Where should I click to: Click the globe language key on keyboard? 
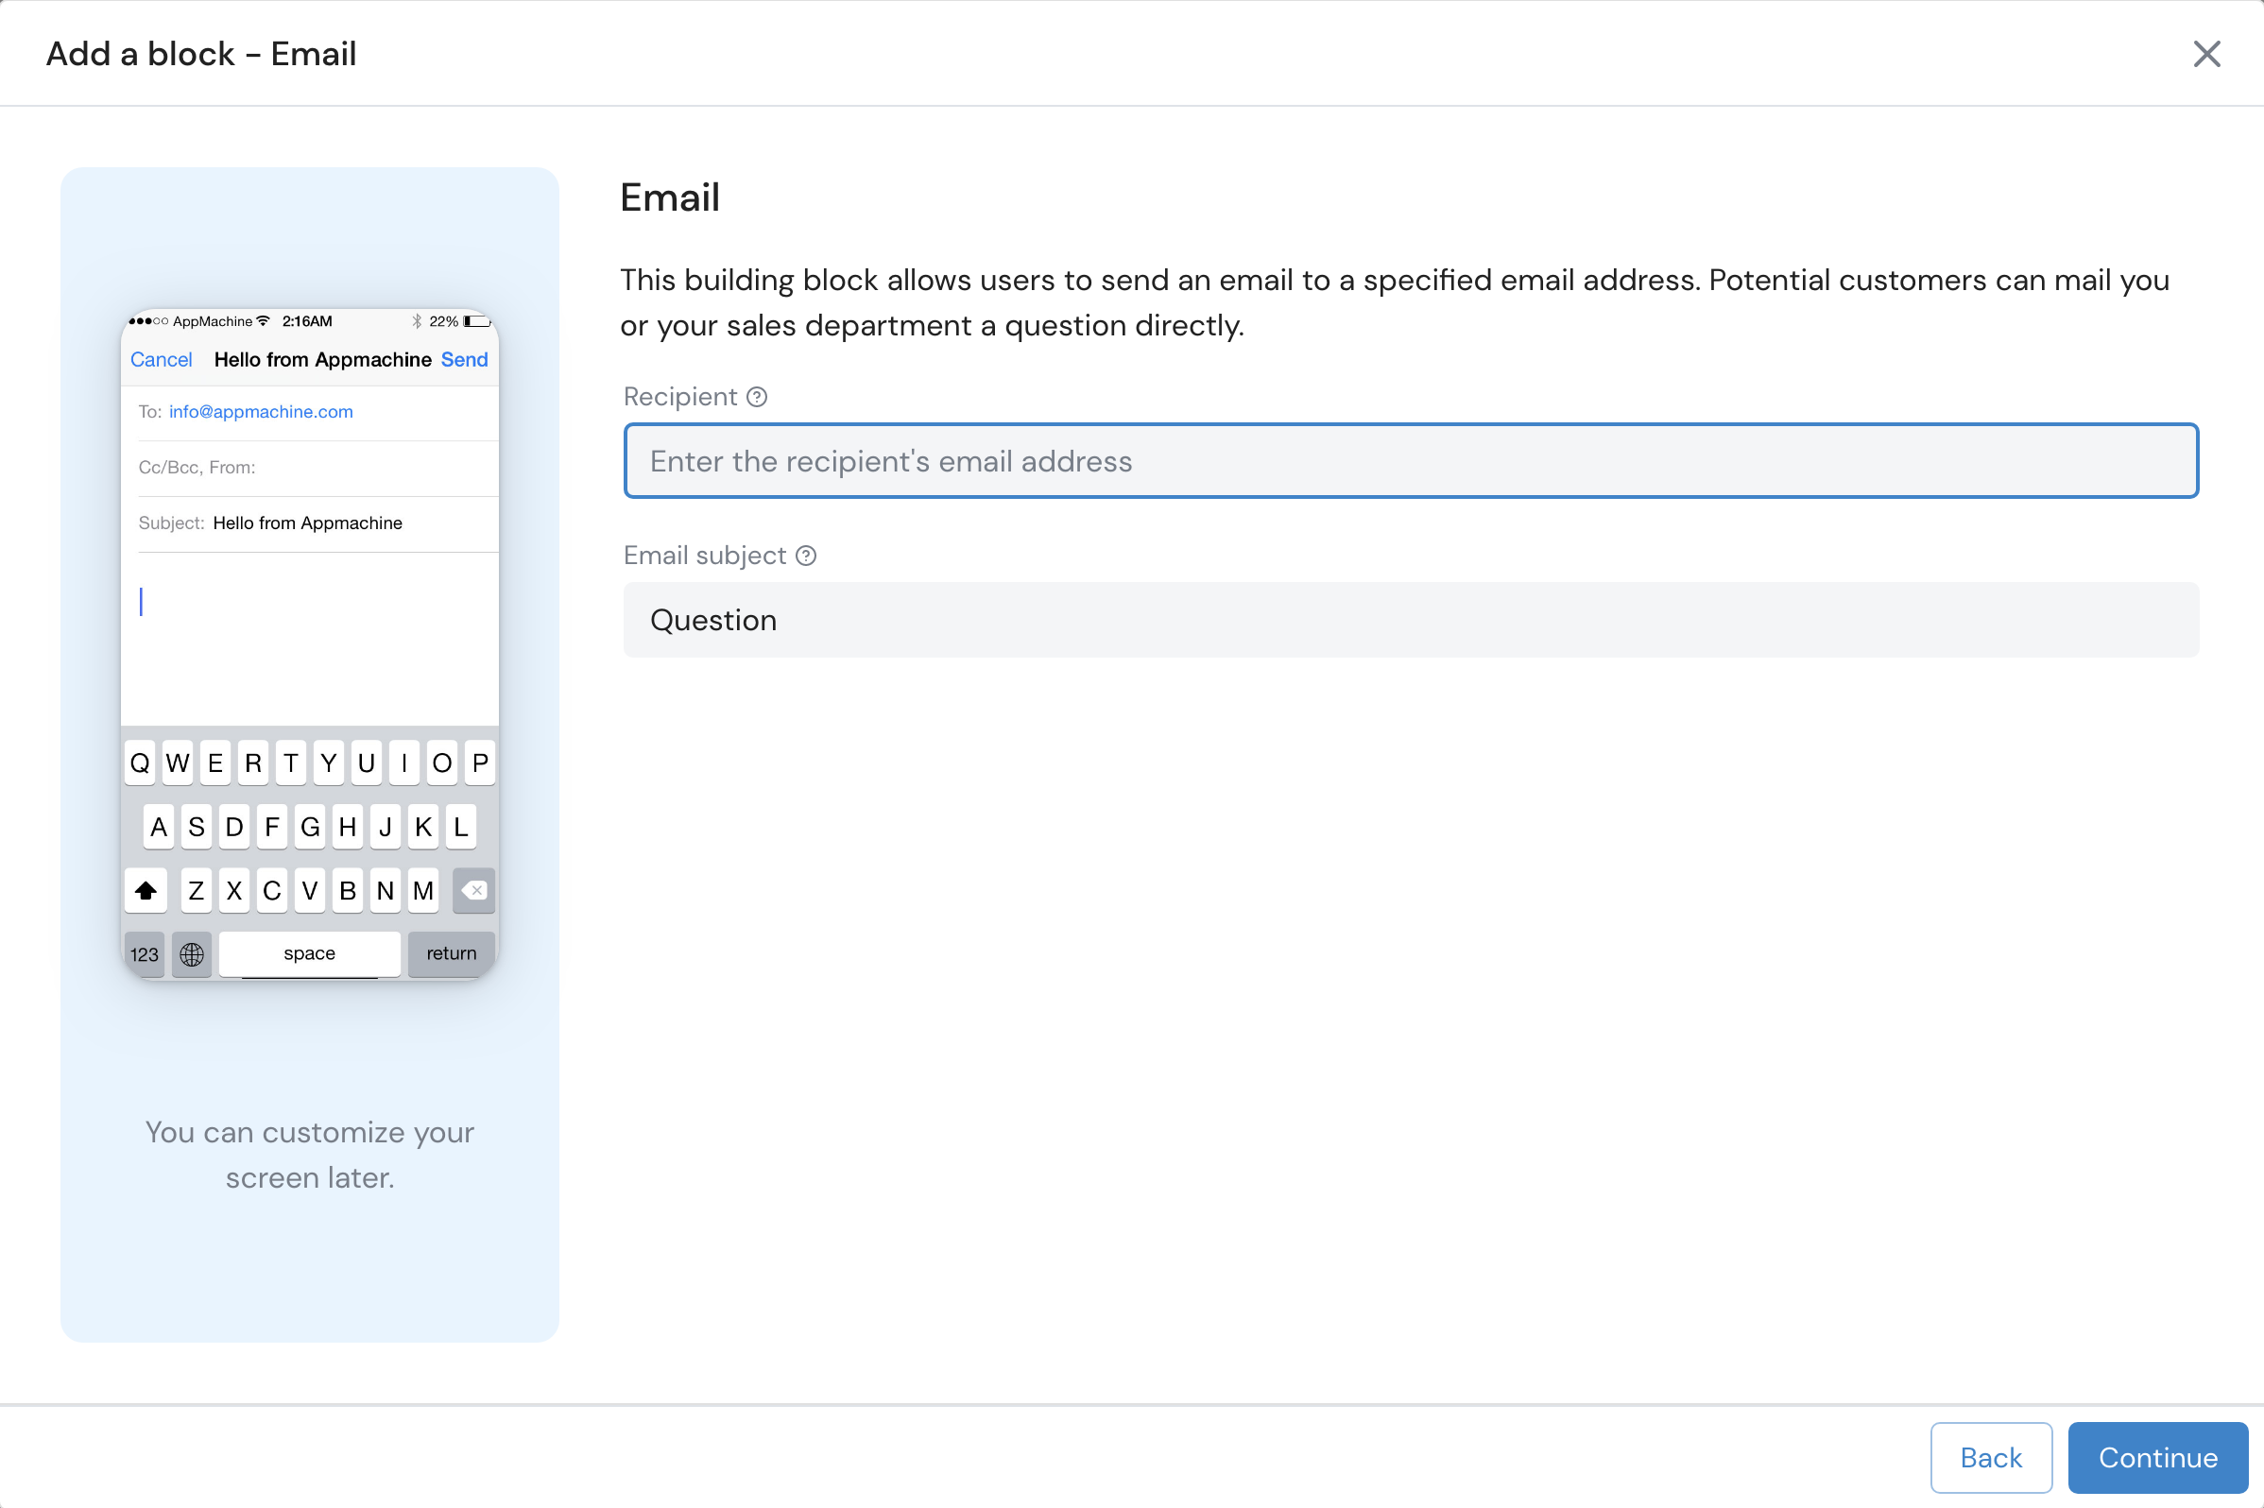[192, 954]
